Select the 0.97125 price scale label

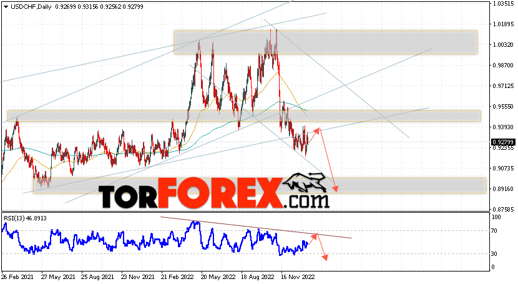(x=503, y=86)
